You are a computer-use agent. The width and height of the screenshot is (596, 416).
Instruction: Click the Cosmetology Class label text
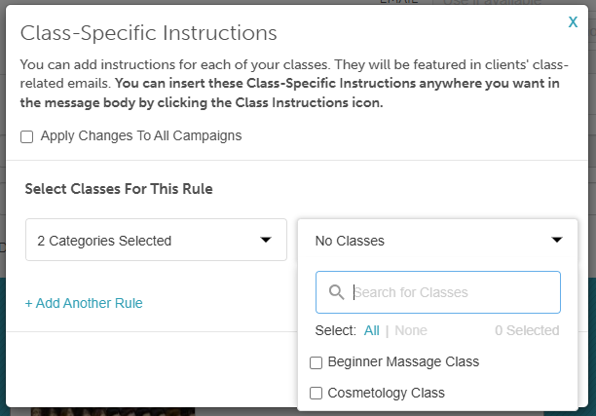tap(386, 394)
